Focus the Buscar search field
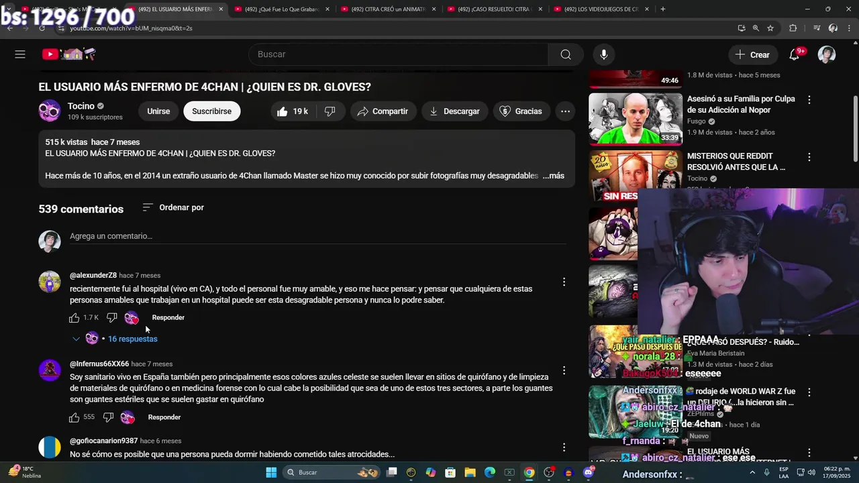The image size is (859, 483). (398, 54)
